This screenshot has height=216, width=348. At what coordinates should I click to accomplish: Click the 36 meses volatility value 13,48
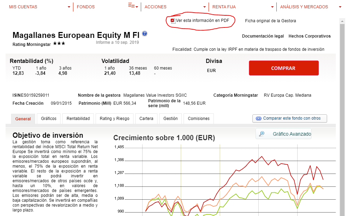tap(135, 73)
